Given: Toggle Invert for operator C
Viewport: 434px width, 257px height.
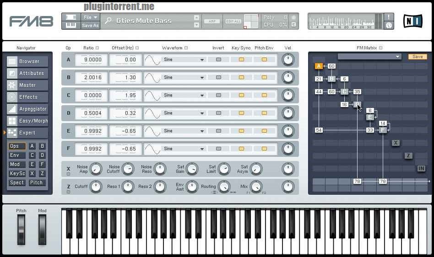Looking at the screenshot, I should [x=219, y=95].
